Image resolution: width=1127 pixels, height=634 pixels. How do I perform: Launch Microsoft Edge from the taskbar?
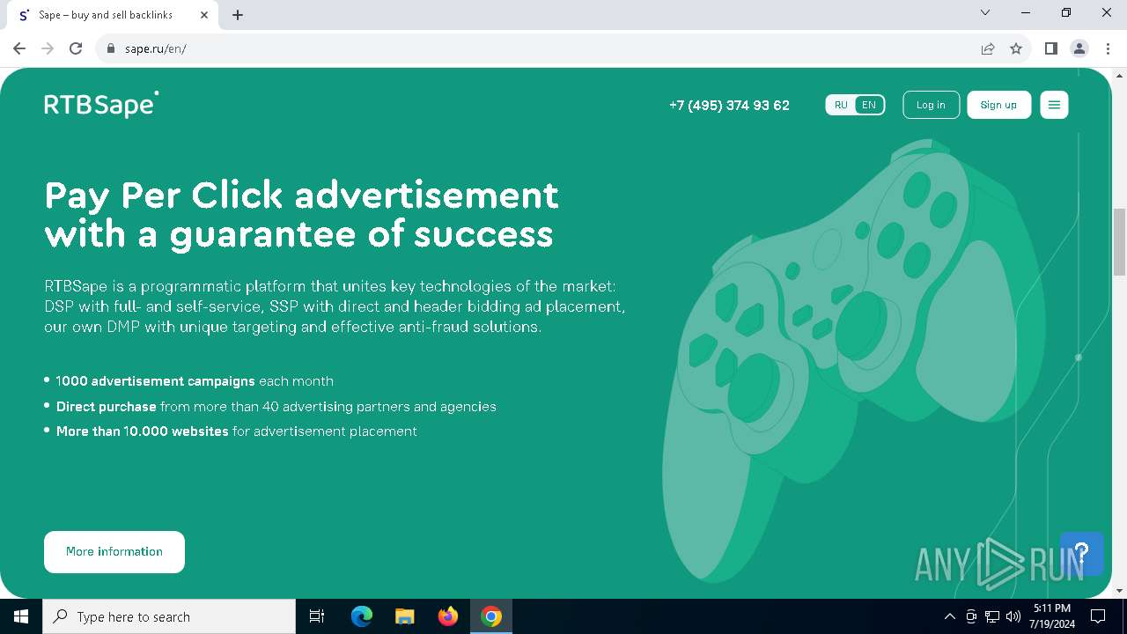point(362,616)
